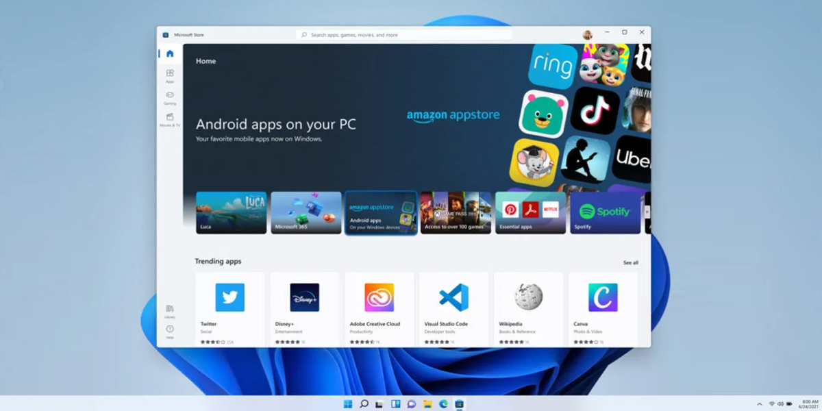This screenshot has height=411, width=822.
Task: Click the amazon appstore logo in banner
Action: point(453,115)
